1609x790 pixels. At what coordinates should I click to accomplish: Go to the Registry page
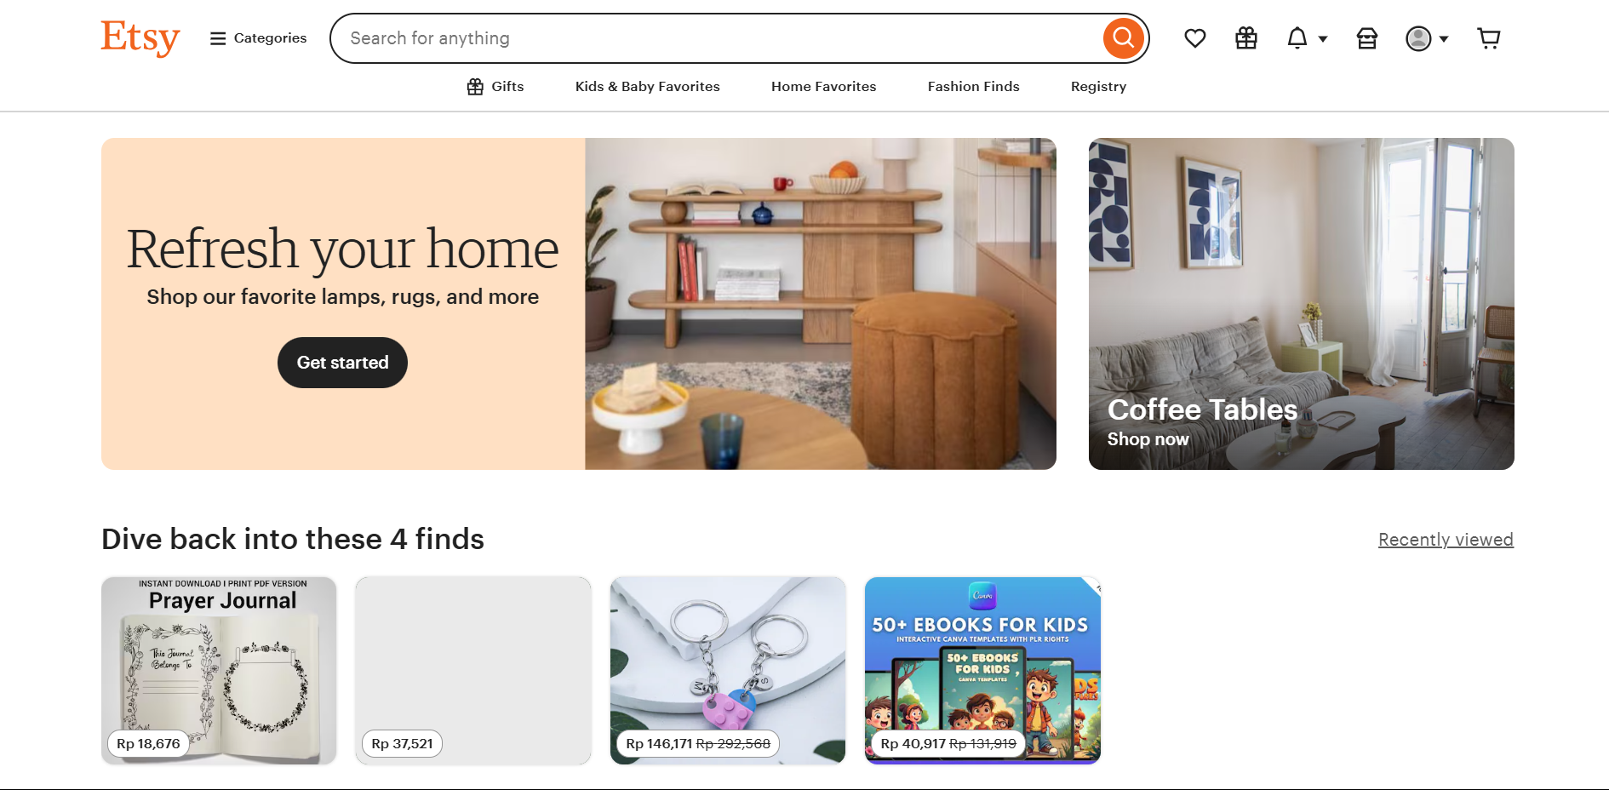click(x=1099, y=86)
